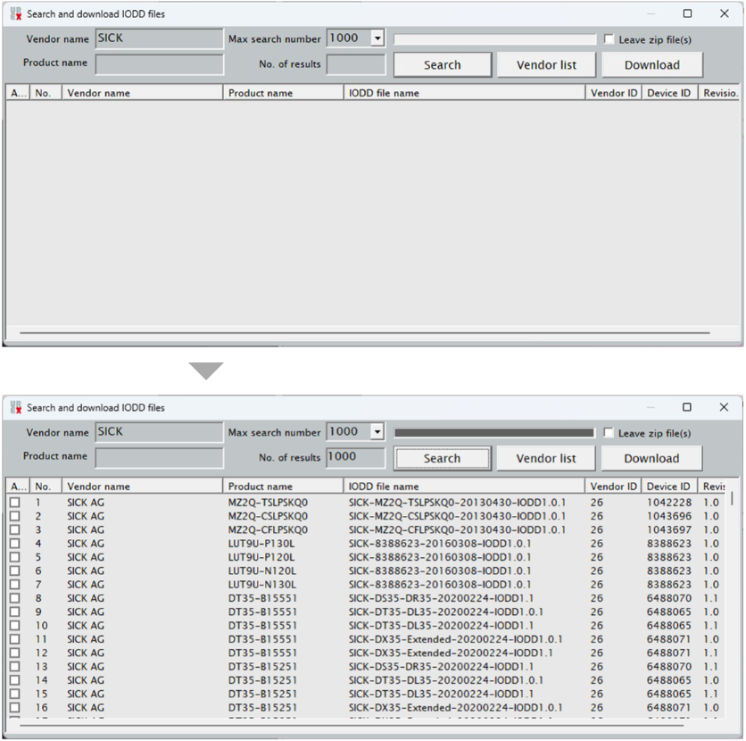This screenshot has height=741, width=746.
Task: Select file SICK-DX35-Extended in row 12
Action: [x=451, y=653]
